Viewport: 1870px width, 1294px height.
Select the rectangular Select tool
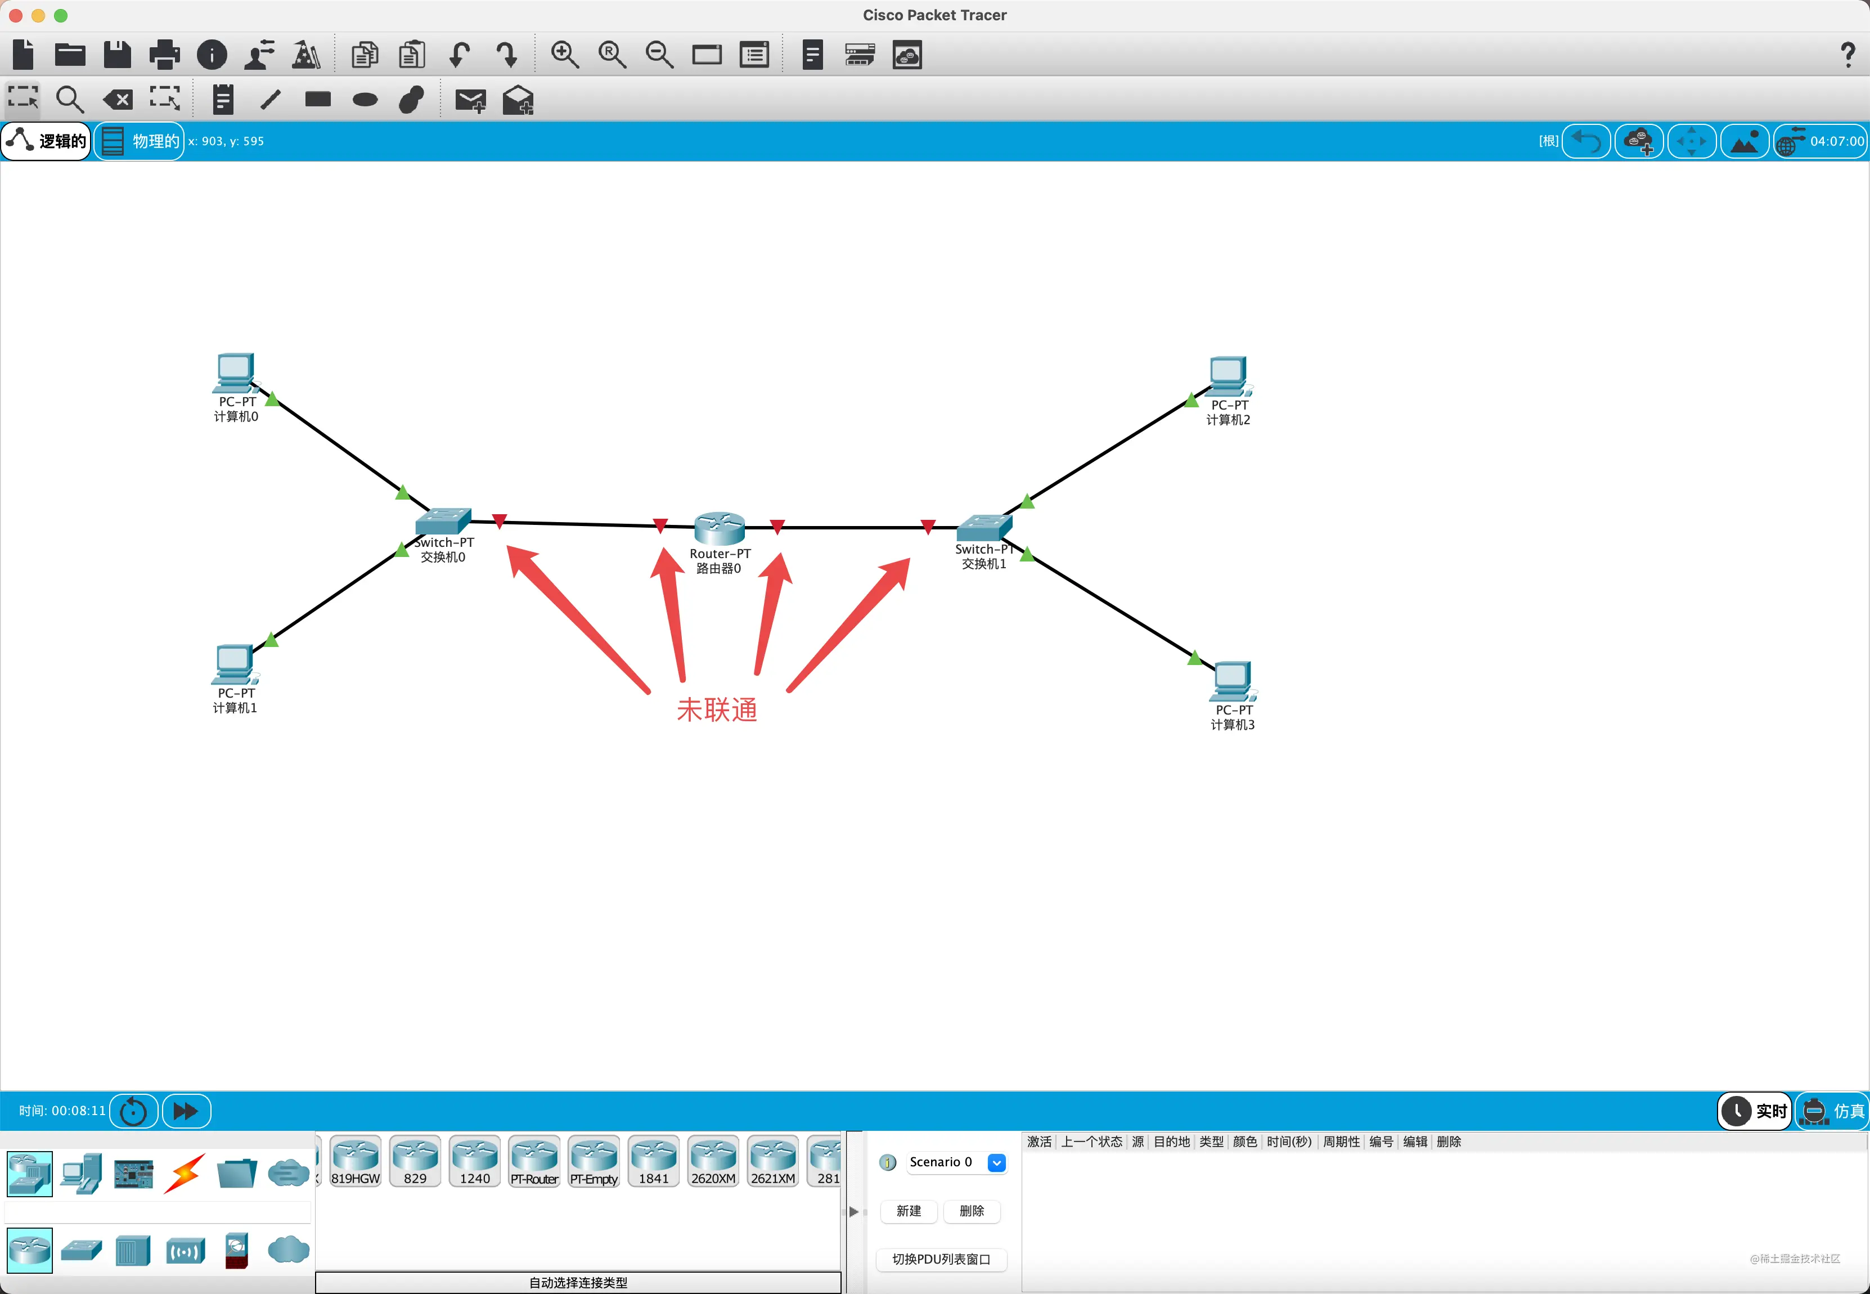[23, 99]
